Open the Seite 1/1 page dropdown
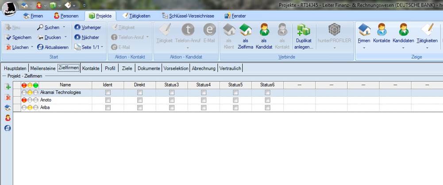 pyautogui.click(x=102, y=47)
